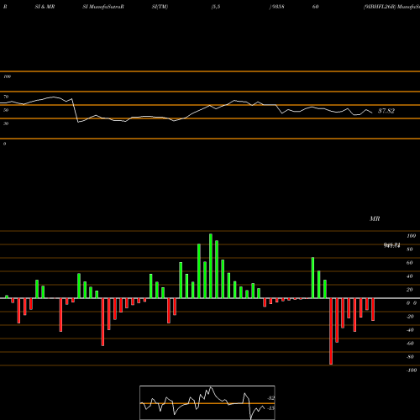
Task: Click the MR axis label 80
Action: pos(410,249)
